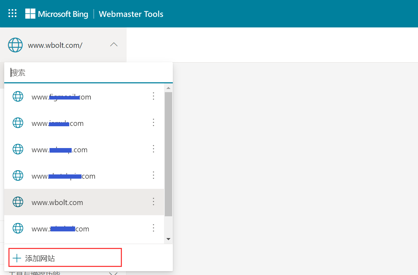Focus the 搜索 search field
This screenshot has width=418, height=275.
pyautogui.click(x=88, y=73)
